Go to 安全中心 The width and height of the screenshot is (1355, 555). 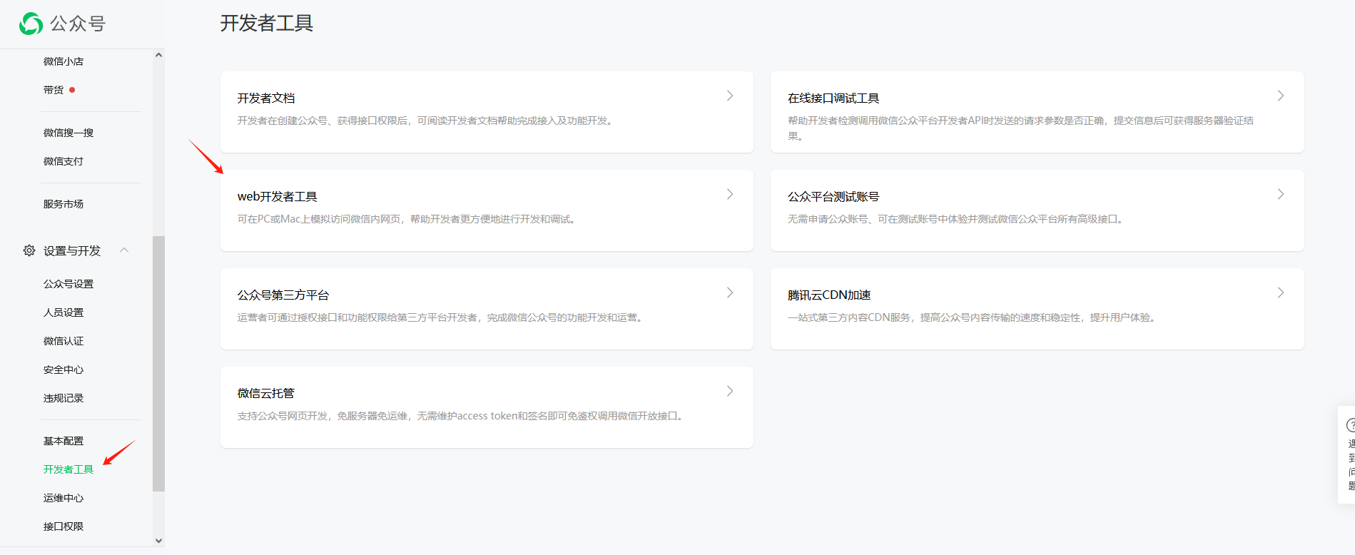pos(64,370)
